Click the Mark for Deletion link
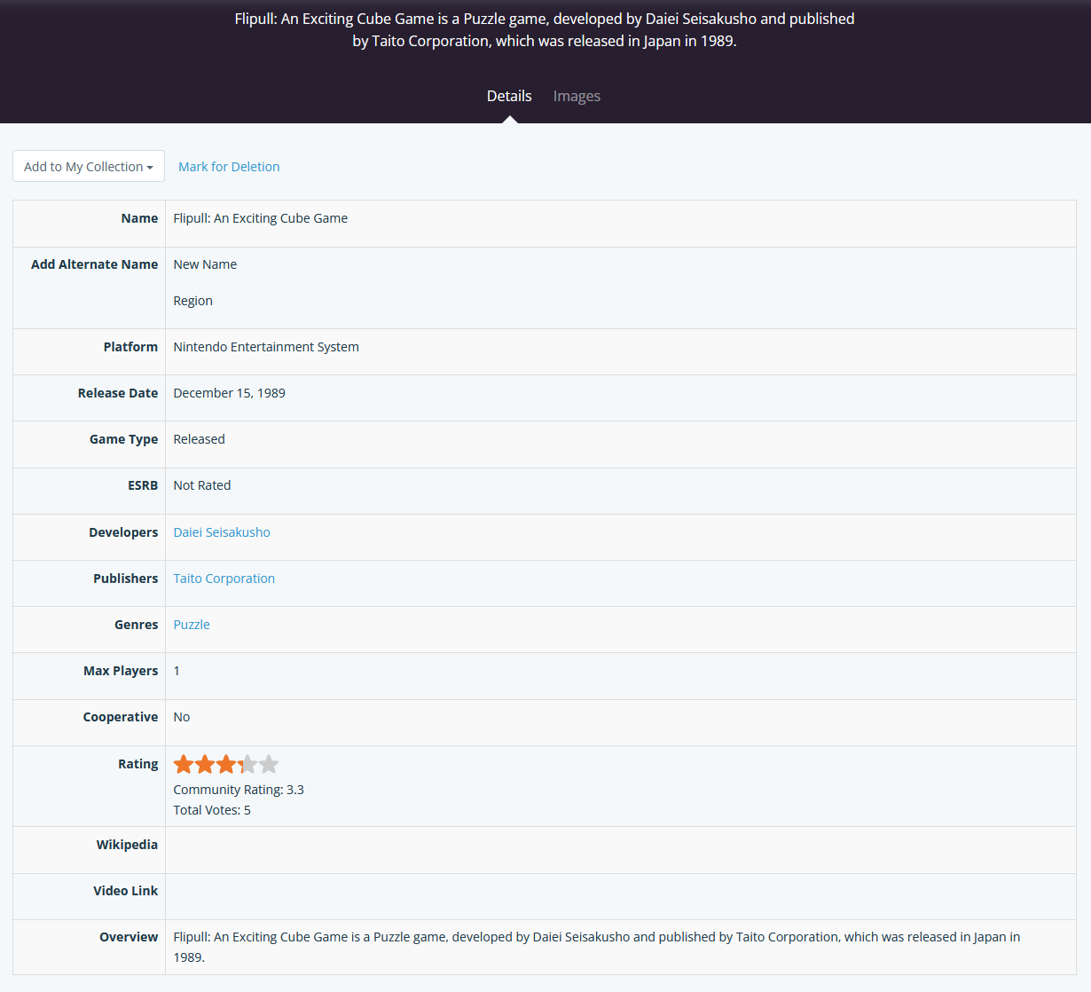This screenshot has height=992, width=1091. 229,167
